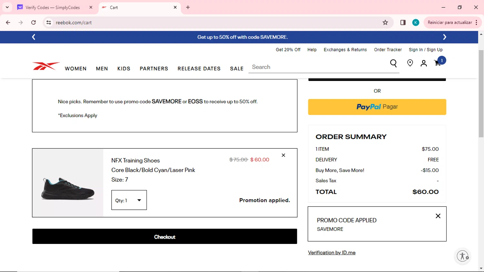
Task: Click the Buy More, Save More! line
Action: click(377, 170)
